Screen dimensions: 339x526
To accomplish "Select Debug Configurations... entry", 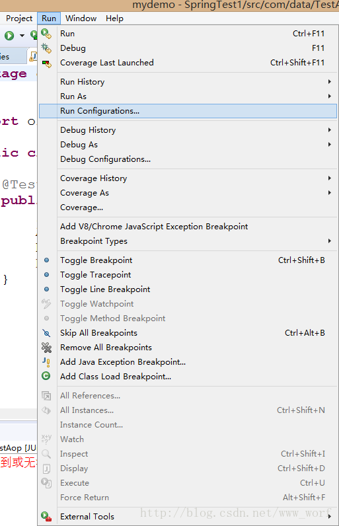I will [x=188, y=159].
